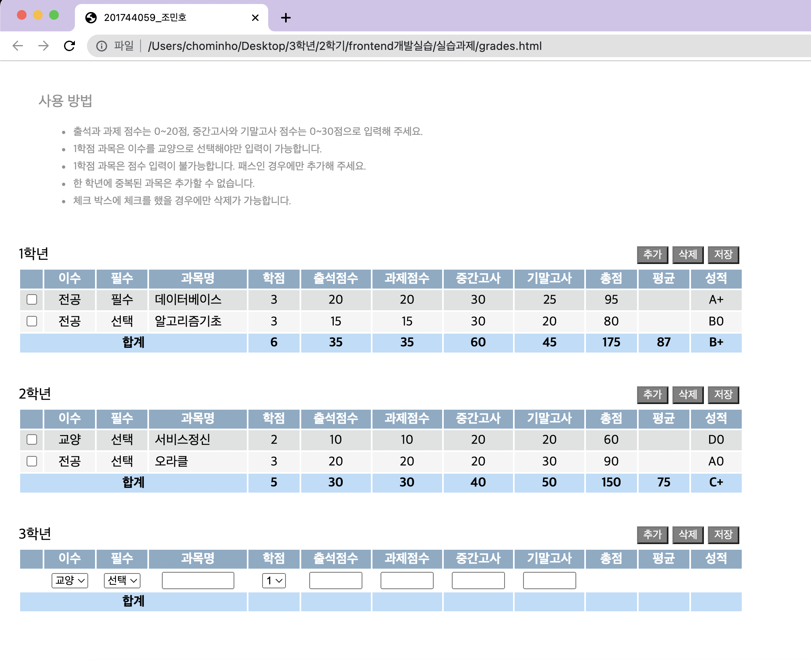Click the 추가 button for 1학년
811x660 pixels.
coord(652,254)
